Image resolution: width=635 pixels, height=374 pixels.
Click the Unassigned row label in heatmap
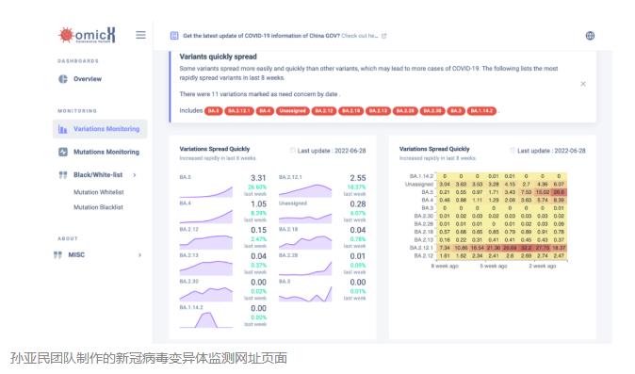click(419, 184)
